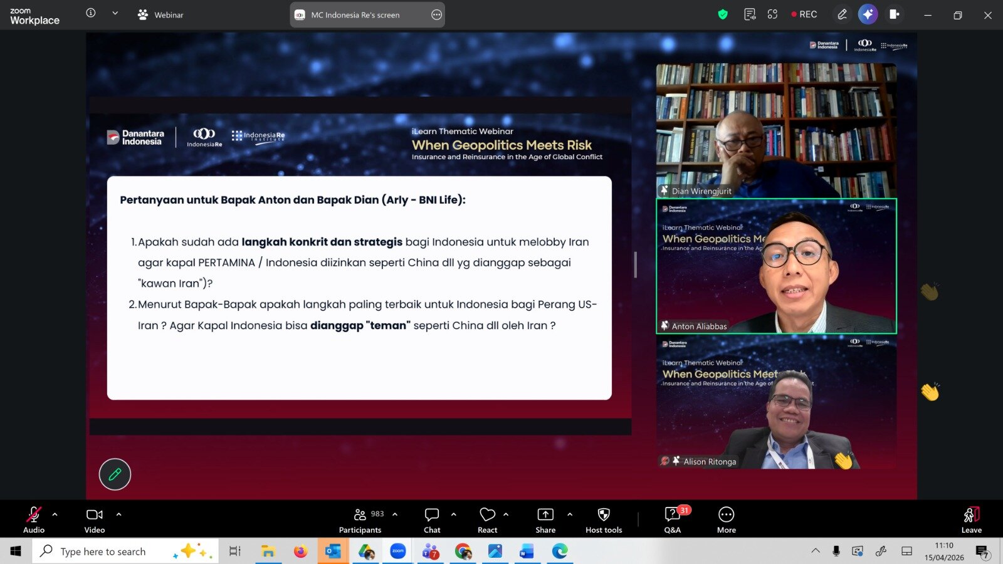1003x564 pixels.
Task: Expand video settings caret
Action: (118, 514)
